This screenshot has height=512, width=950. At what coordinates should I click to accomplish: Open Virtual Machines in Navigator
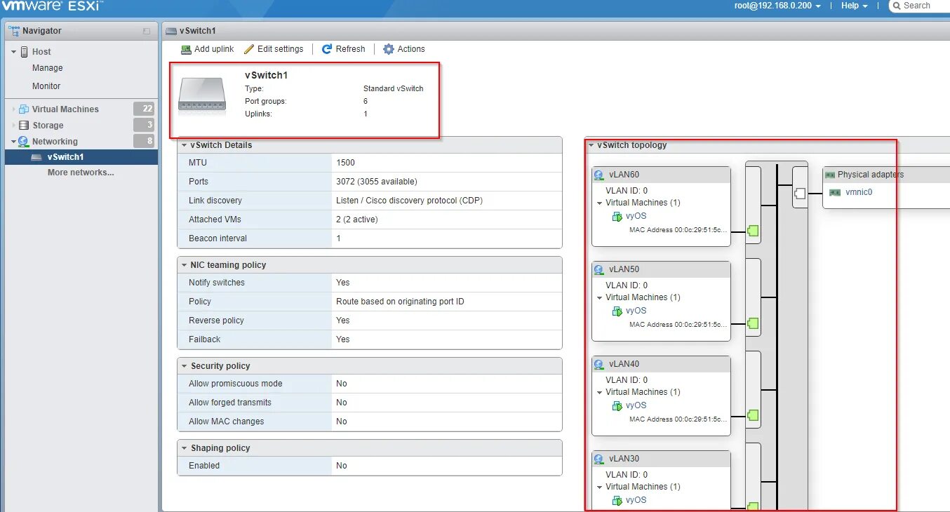[x=65, y=109]
